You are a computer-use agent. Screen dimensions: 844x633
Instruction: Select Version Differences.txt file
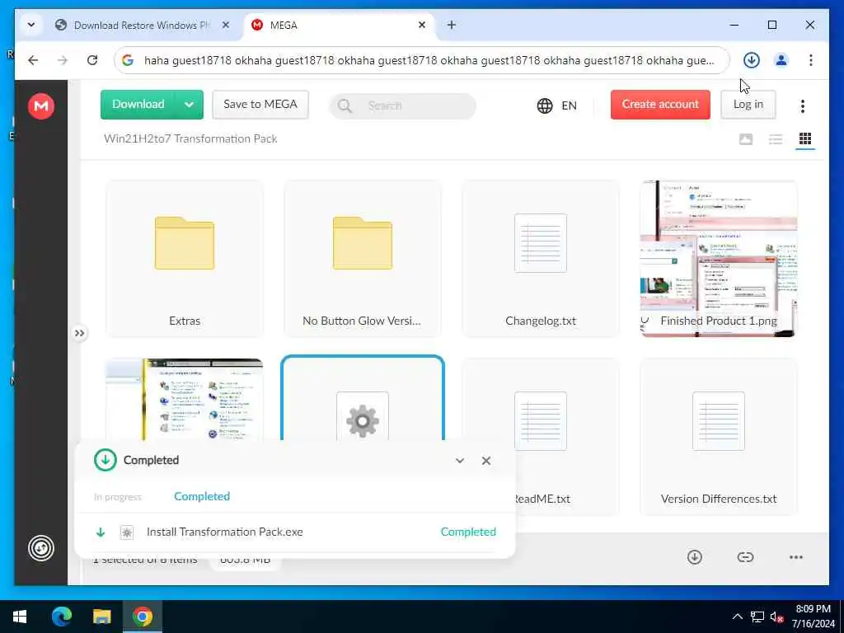[x=719, y=437]
